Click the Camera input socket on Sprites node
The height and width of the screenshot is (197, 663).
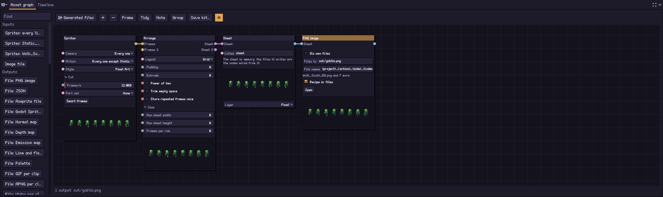click(63, 53)
